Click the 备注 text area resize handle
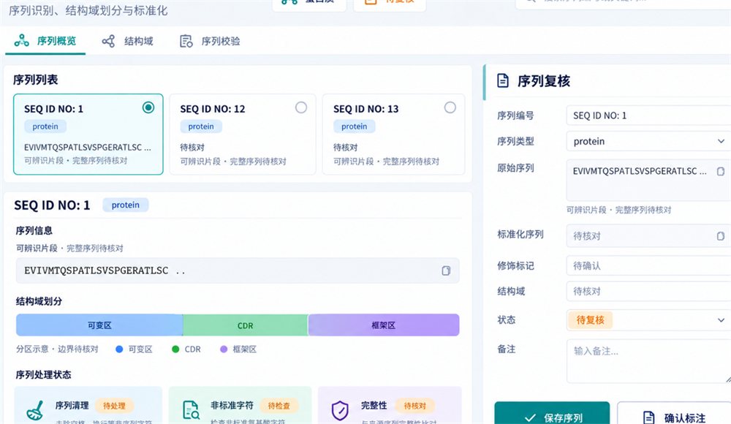This screenshot has height=424, width=731. tap(728, 379)
